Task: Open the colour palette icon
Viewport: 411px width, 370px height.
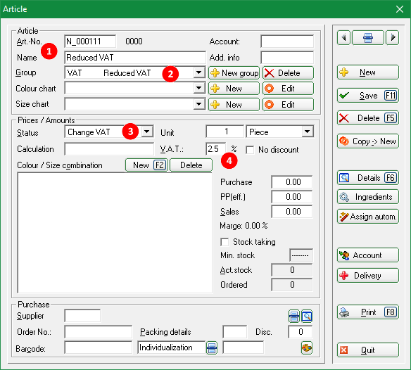Action: coord(307,348)
